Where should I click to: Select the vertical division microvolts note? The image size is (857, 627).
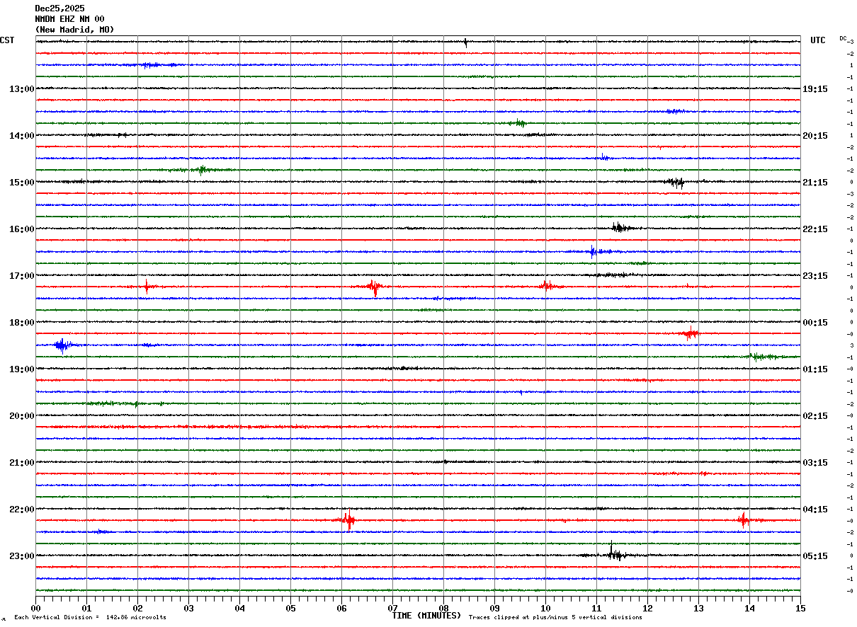point(90,618)
